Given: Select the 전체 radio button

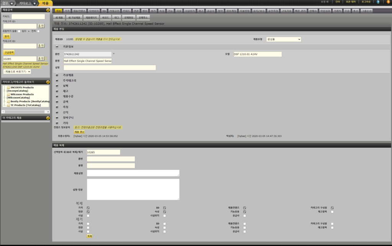Looking at the screenshot, I should coord(38,31).
